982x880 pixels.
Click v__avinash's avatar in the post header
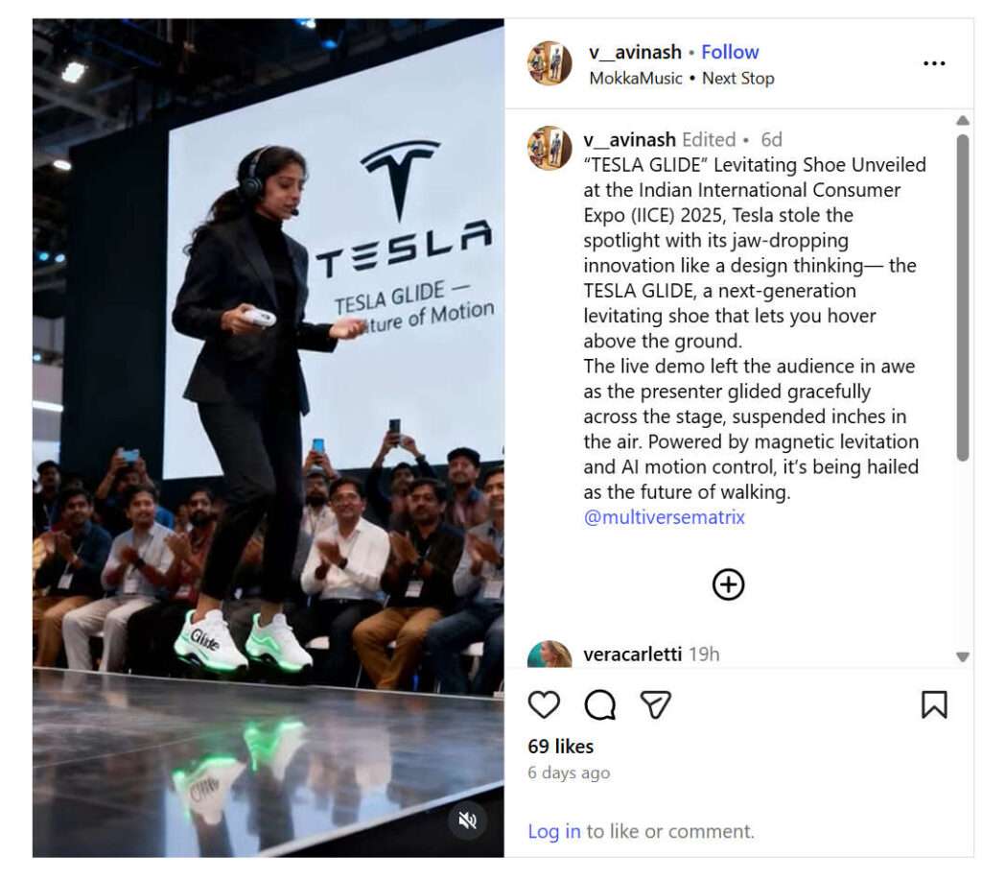point(549,64)
